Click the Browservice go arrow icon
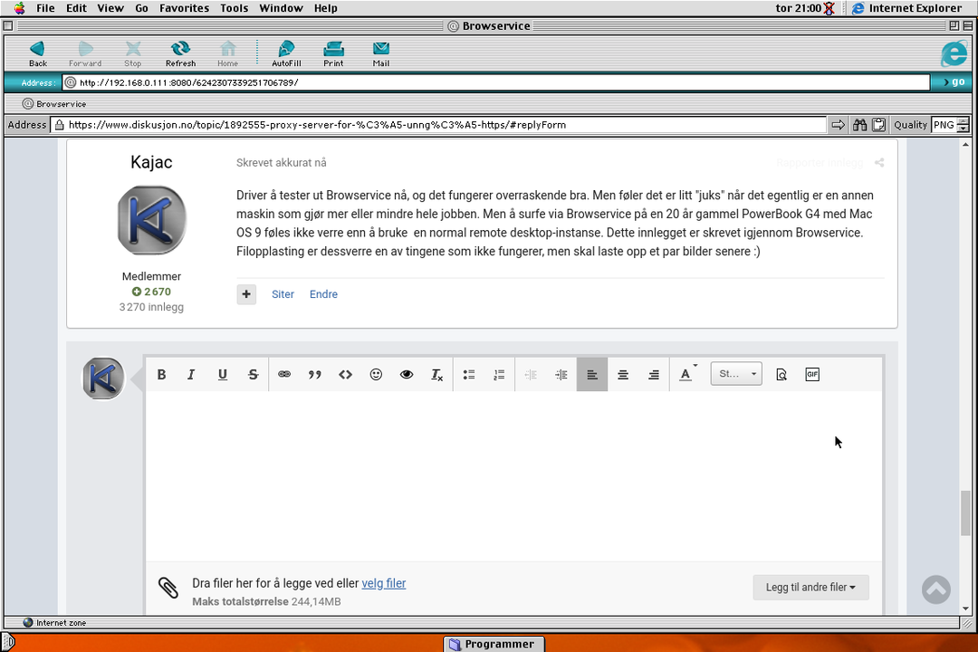 839,125
